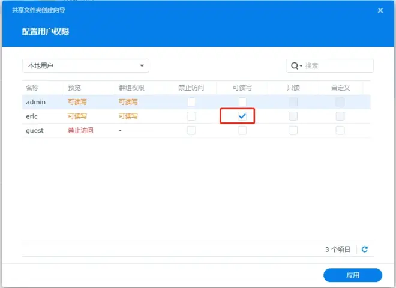Image resolution: width=396 pixels, height=288 pixels.
Task: Click the 自定义 column header
Action: point(340,88)
